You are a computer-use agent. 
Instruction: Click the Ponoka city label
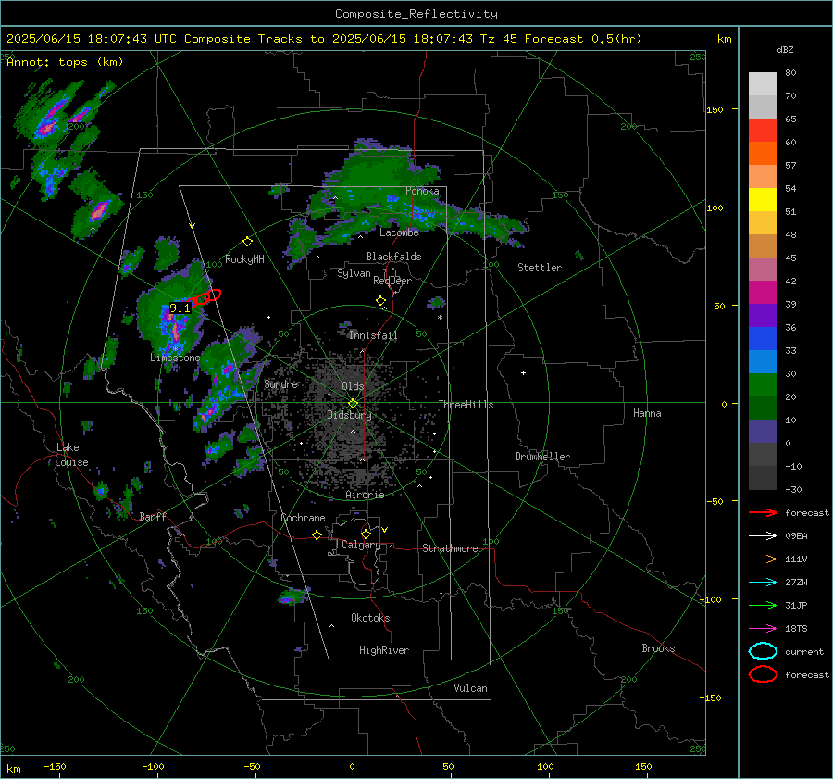[x=422, y=191]
